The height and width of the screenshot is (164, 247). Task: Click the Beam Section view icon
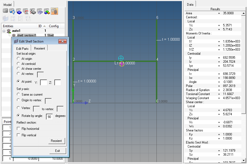[54, 11]
